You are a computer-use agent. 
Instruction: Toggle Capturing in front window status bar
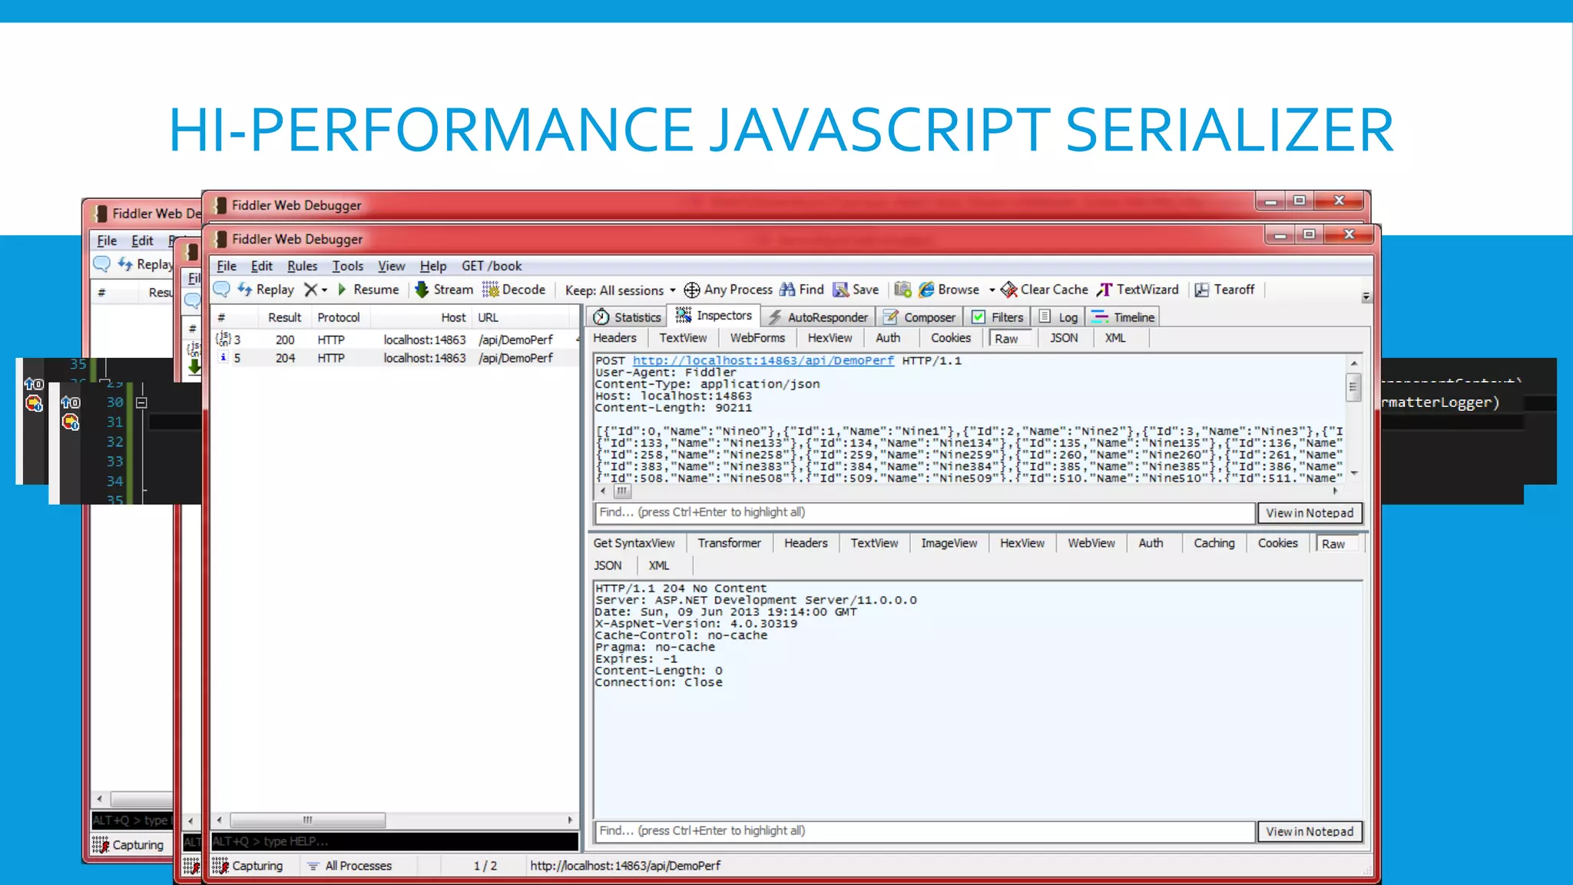tap(248, 866)
